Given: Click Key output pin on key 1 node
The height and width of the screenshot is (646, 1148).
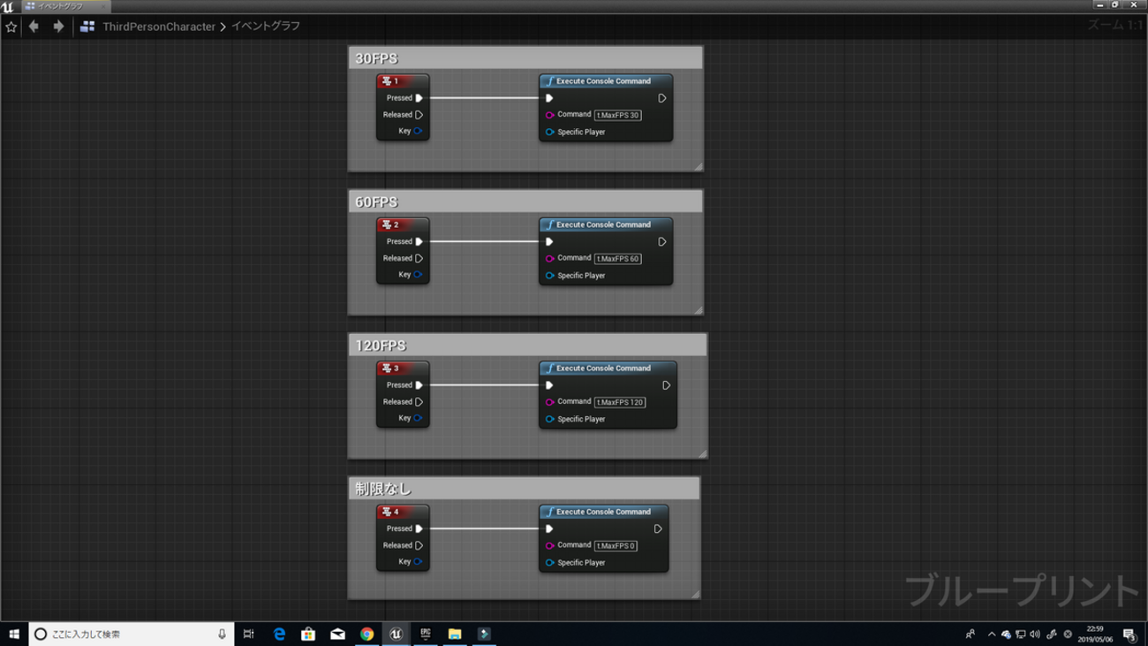Looking at the screenshot, I should pyautogui.click(x=418, y=131).
